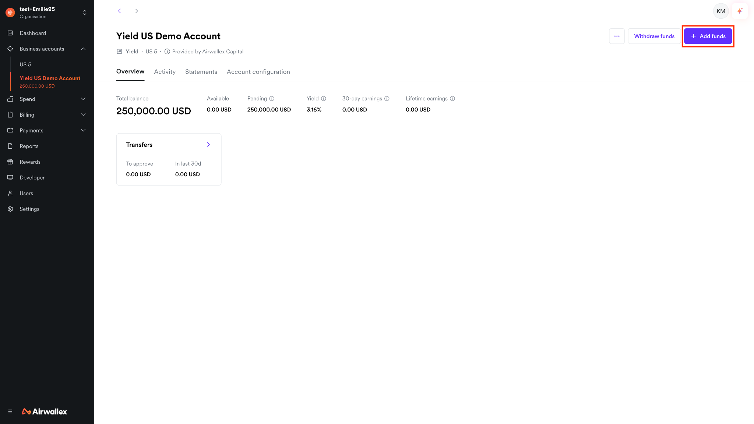Screen dimensions: 754x424
Task: Click the 250,000.00 USD total balance
Action: click(154, 111)
